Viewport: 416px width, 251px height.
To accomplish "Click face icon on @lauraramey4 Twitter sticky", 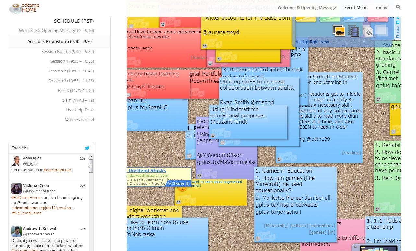I will coord(205,46).
